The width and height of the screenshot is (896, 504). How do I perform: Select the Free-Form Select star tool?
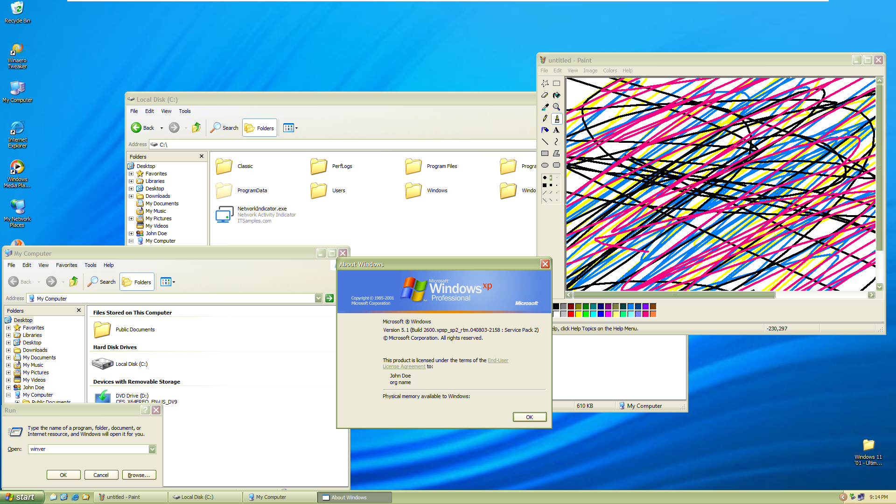(x=545, y=84)
